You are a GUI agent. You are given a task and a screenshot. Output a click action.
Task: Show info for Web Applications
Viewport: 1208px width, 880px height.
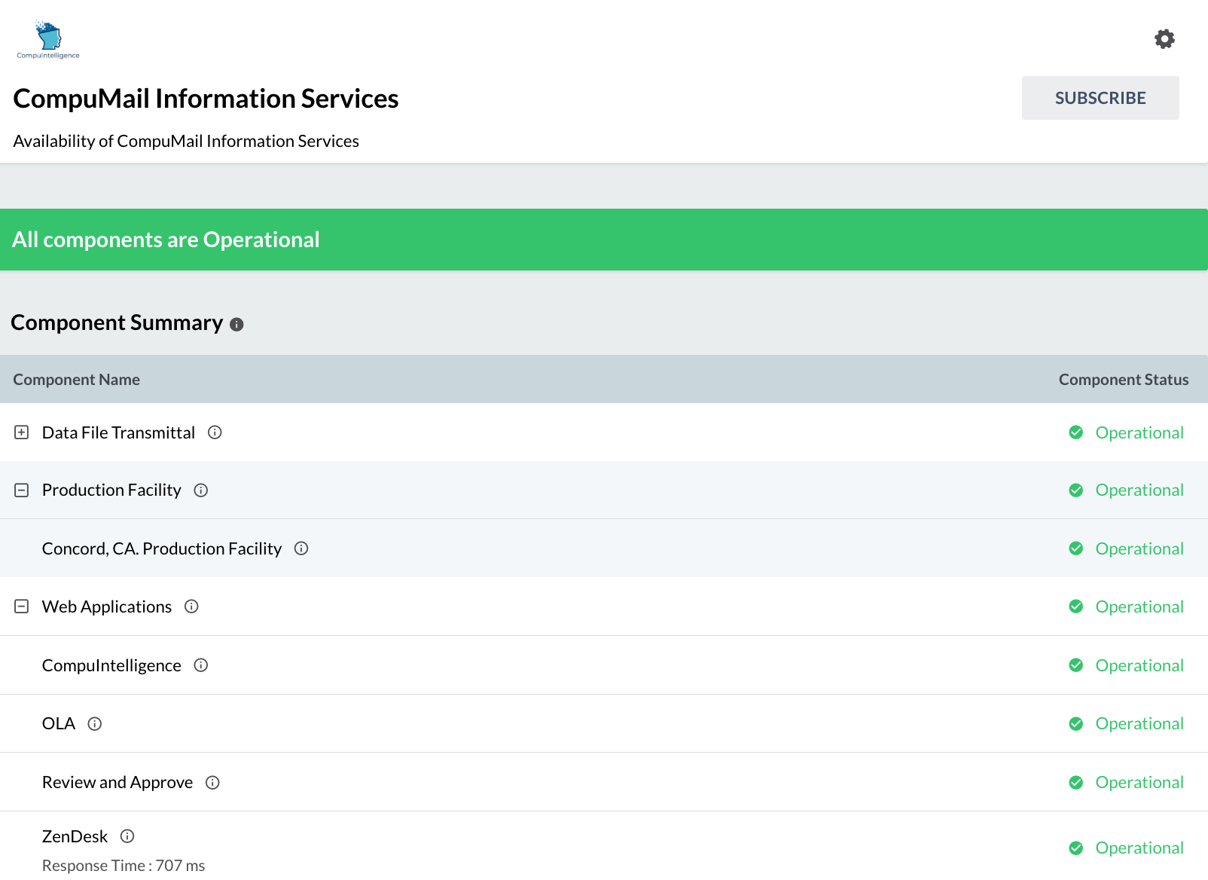[x=191, y=607]
